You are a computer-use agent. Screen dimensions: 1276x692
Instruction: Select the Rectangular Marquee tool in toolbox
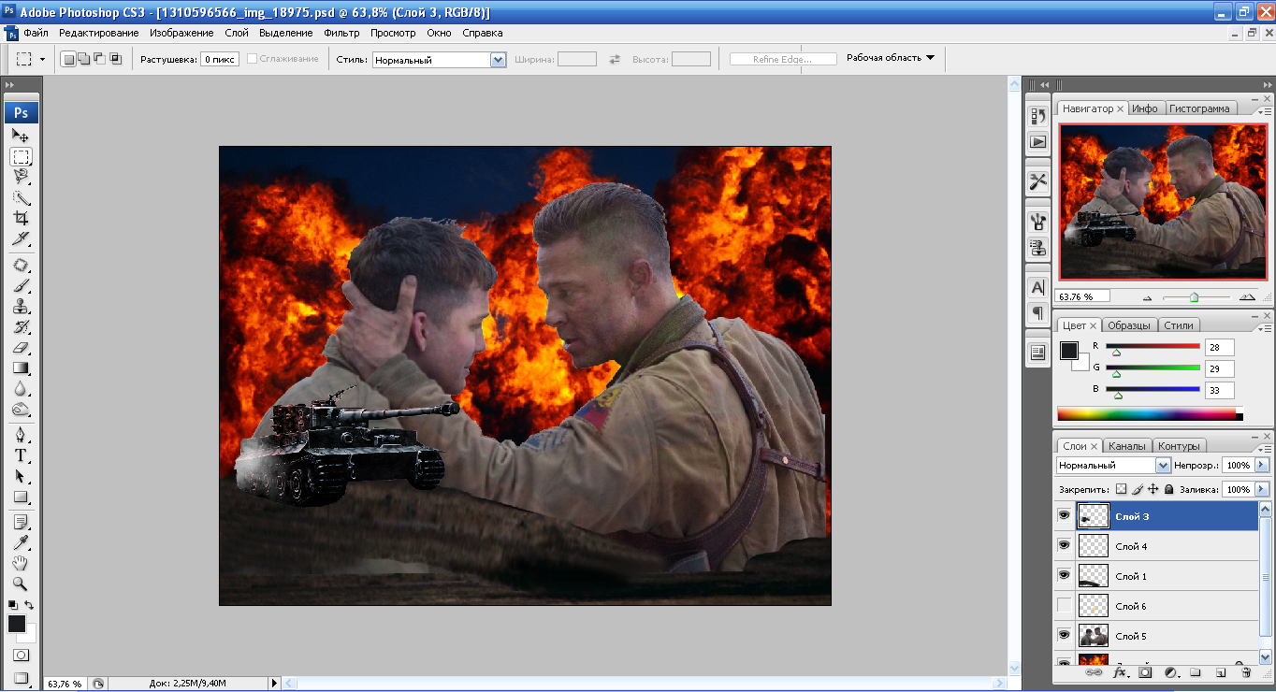click(21, 156)
